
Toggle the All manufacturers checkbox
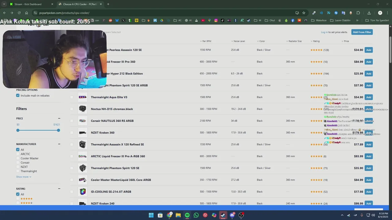tap(18, 150)
